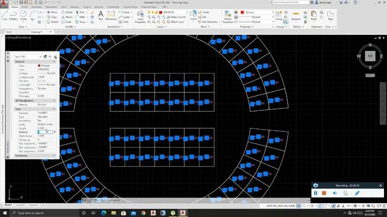The width and height of the screenshot is (387, 217).
Task: Click Create block button
Action: [204, 12]
